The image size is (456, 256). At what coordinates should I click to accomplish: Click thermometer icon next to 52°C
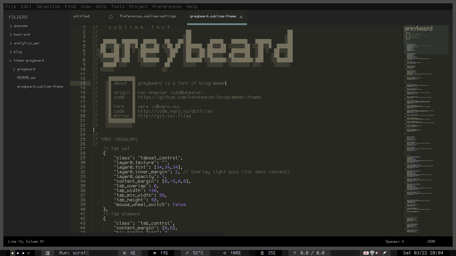tap(187, 253)
